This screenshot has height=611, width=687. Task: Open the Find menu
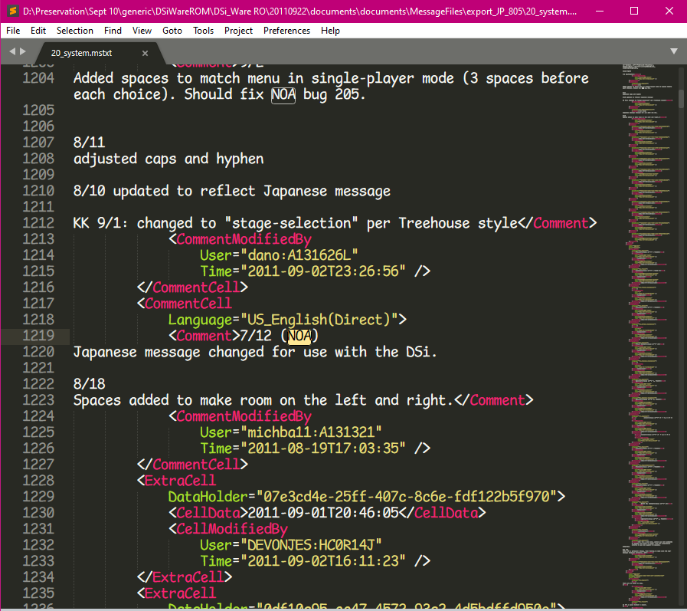(113, 31)
